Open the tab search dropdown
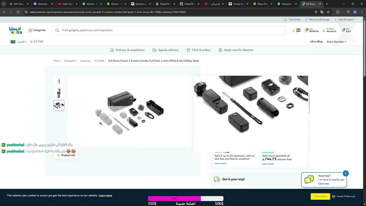366x206 pixels. click(4, 4)
